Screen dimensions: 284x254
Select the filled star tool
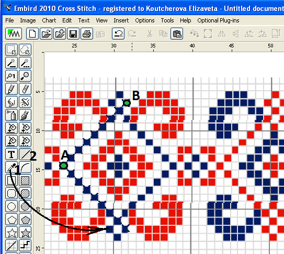click(x=25, y=233)
